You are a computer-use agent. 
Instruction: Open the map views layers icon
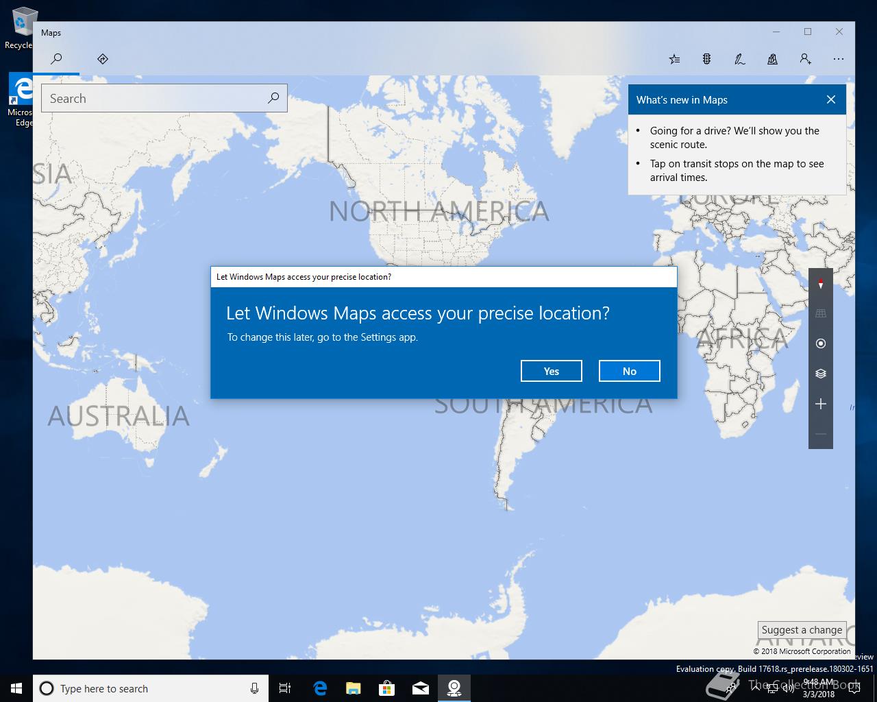(x=821, y=374)
